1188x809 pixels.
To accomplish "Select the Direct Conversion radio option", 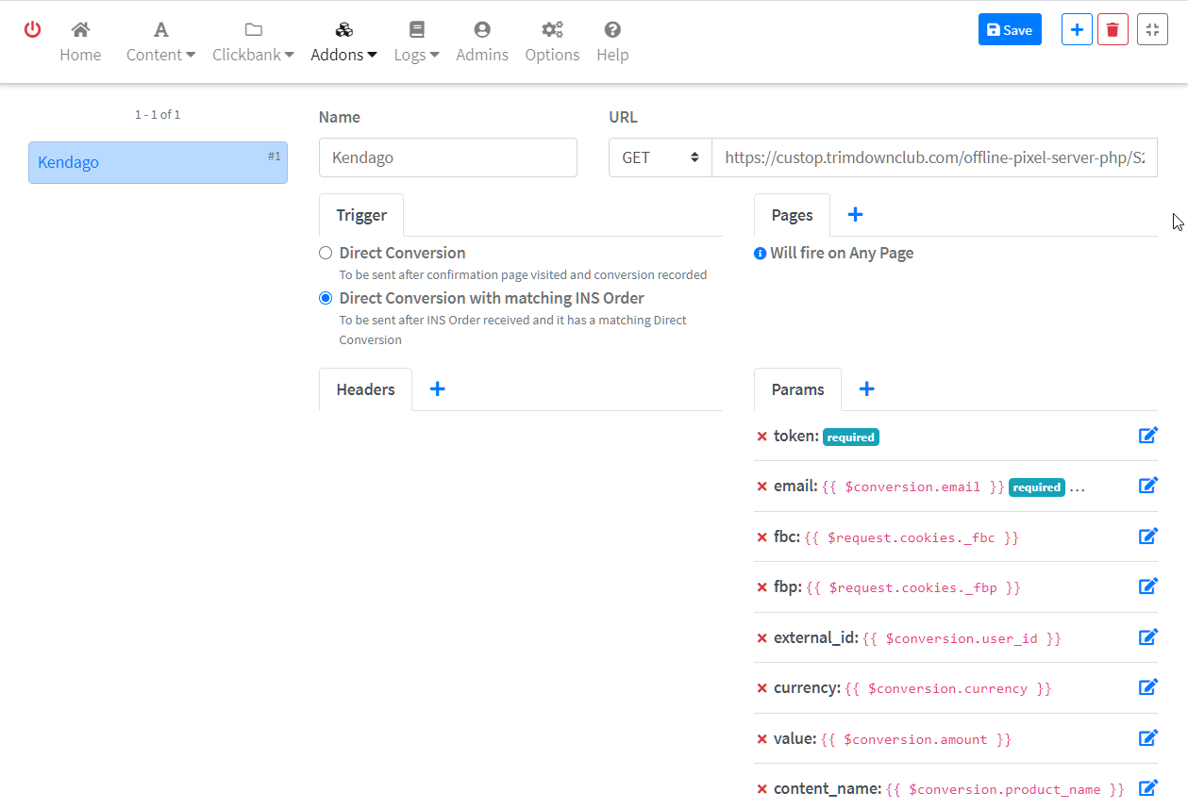I will (326, 253).
